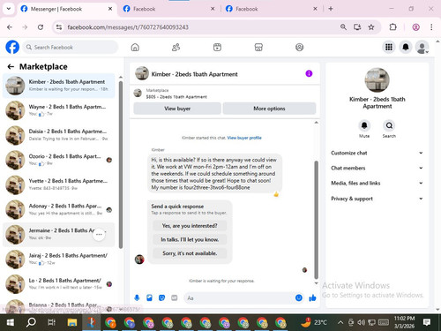
Task: Click the Search Facebook field
Action: (x=70, y=47)
